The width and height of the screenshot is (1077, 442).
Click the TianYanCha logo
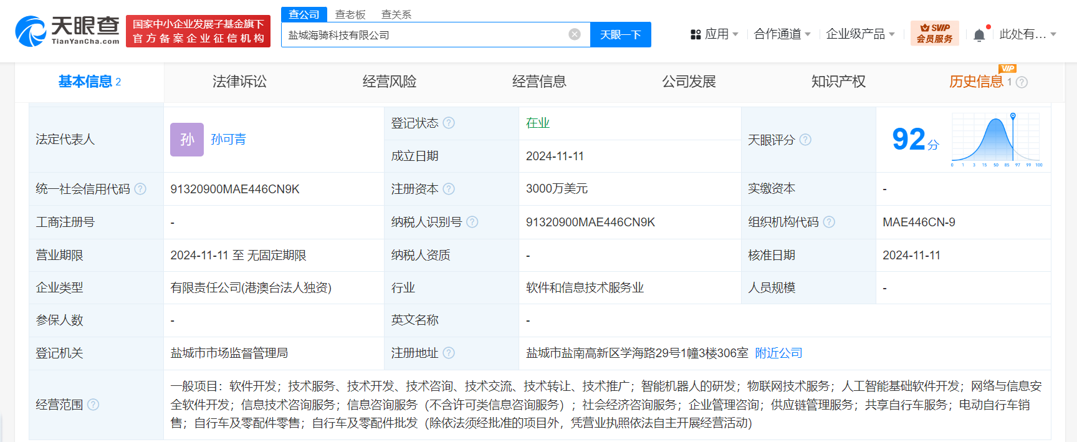point(67,31)
